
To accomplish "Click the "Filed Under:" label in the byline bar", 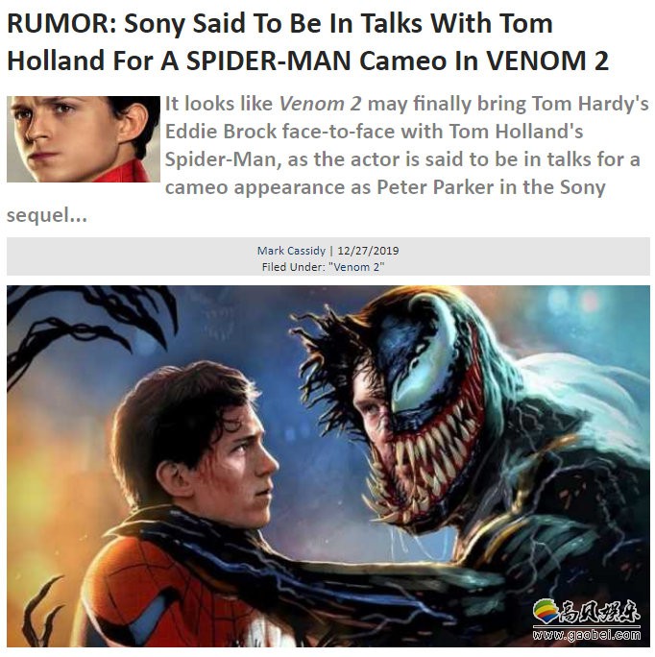I will [x=293, y=267].
